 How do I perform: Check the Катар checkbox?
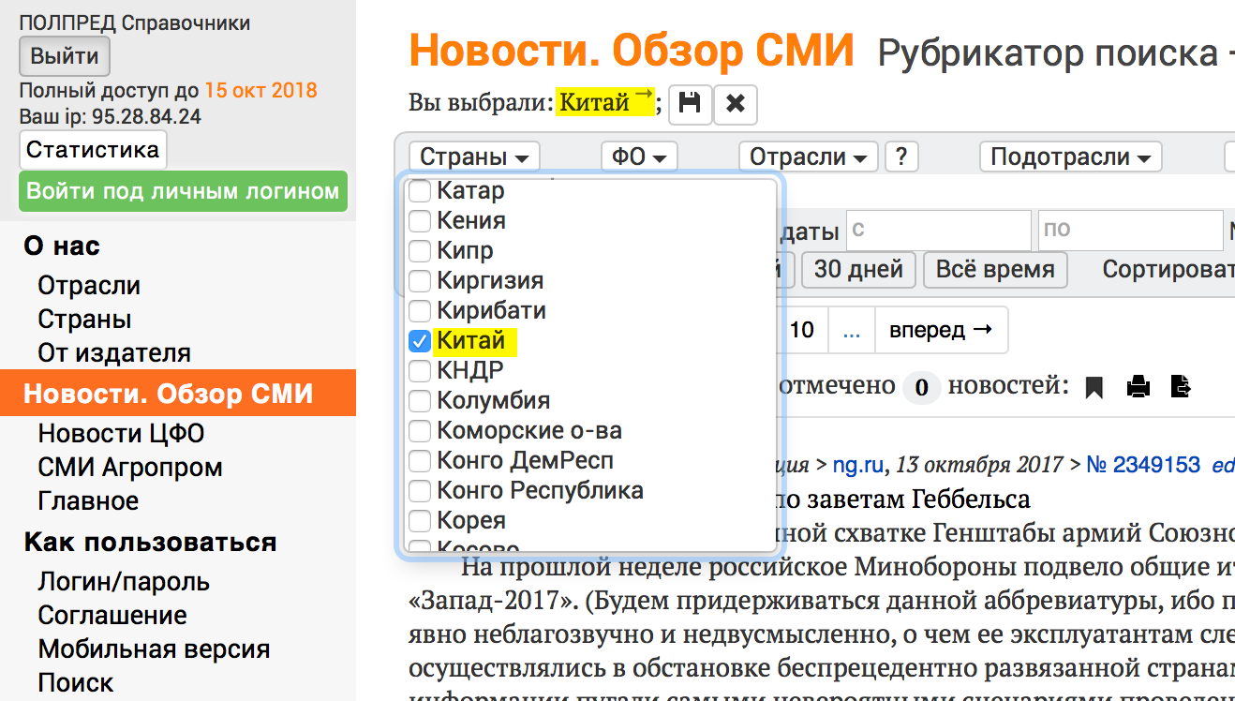coord(420,191)
